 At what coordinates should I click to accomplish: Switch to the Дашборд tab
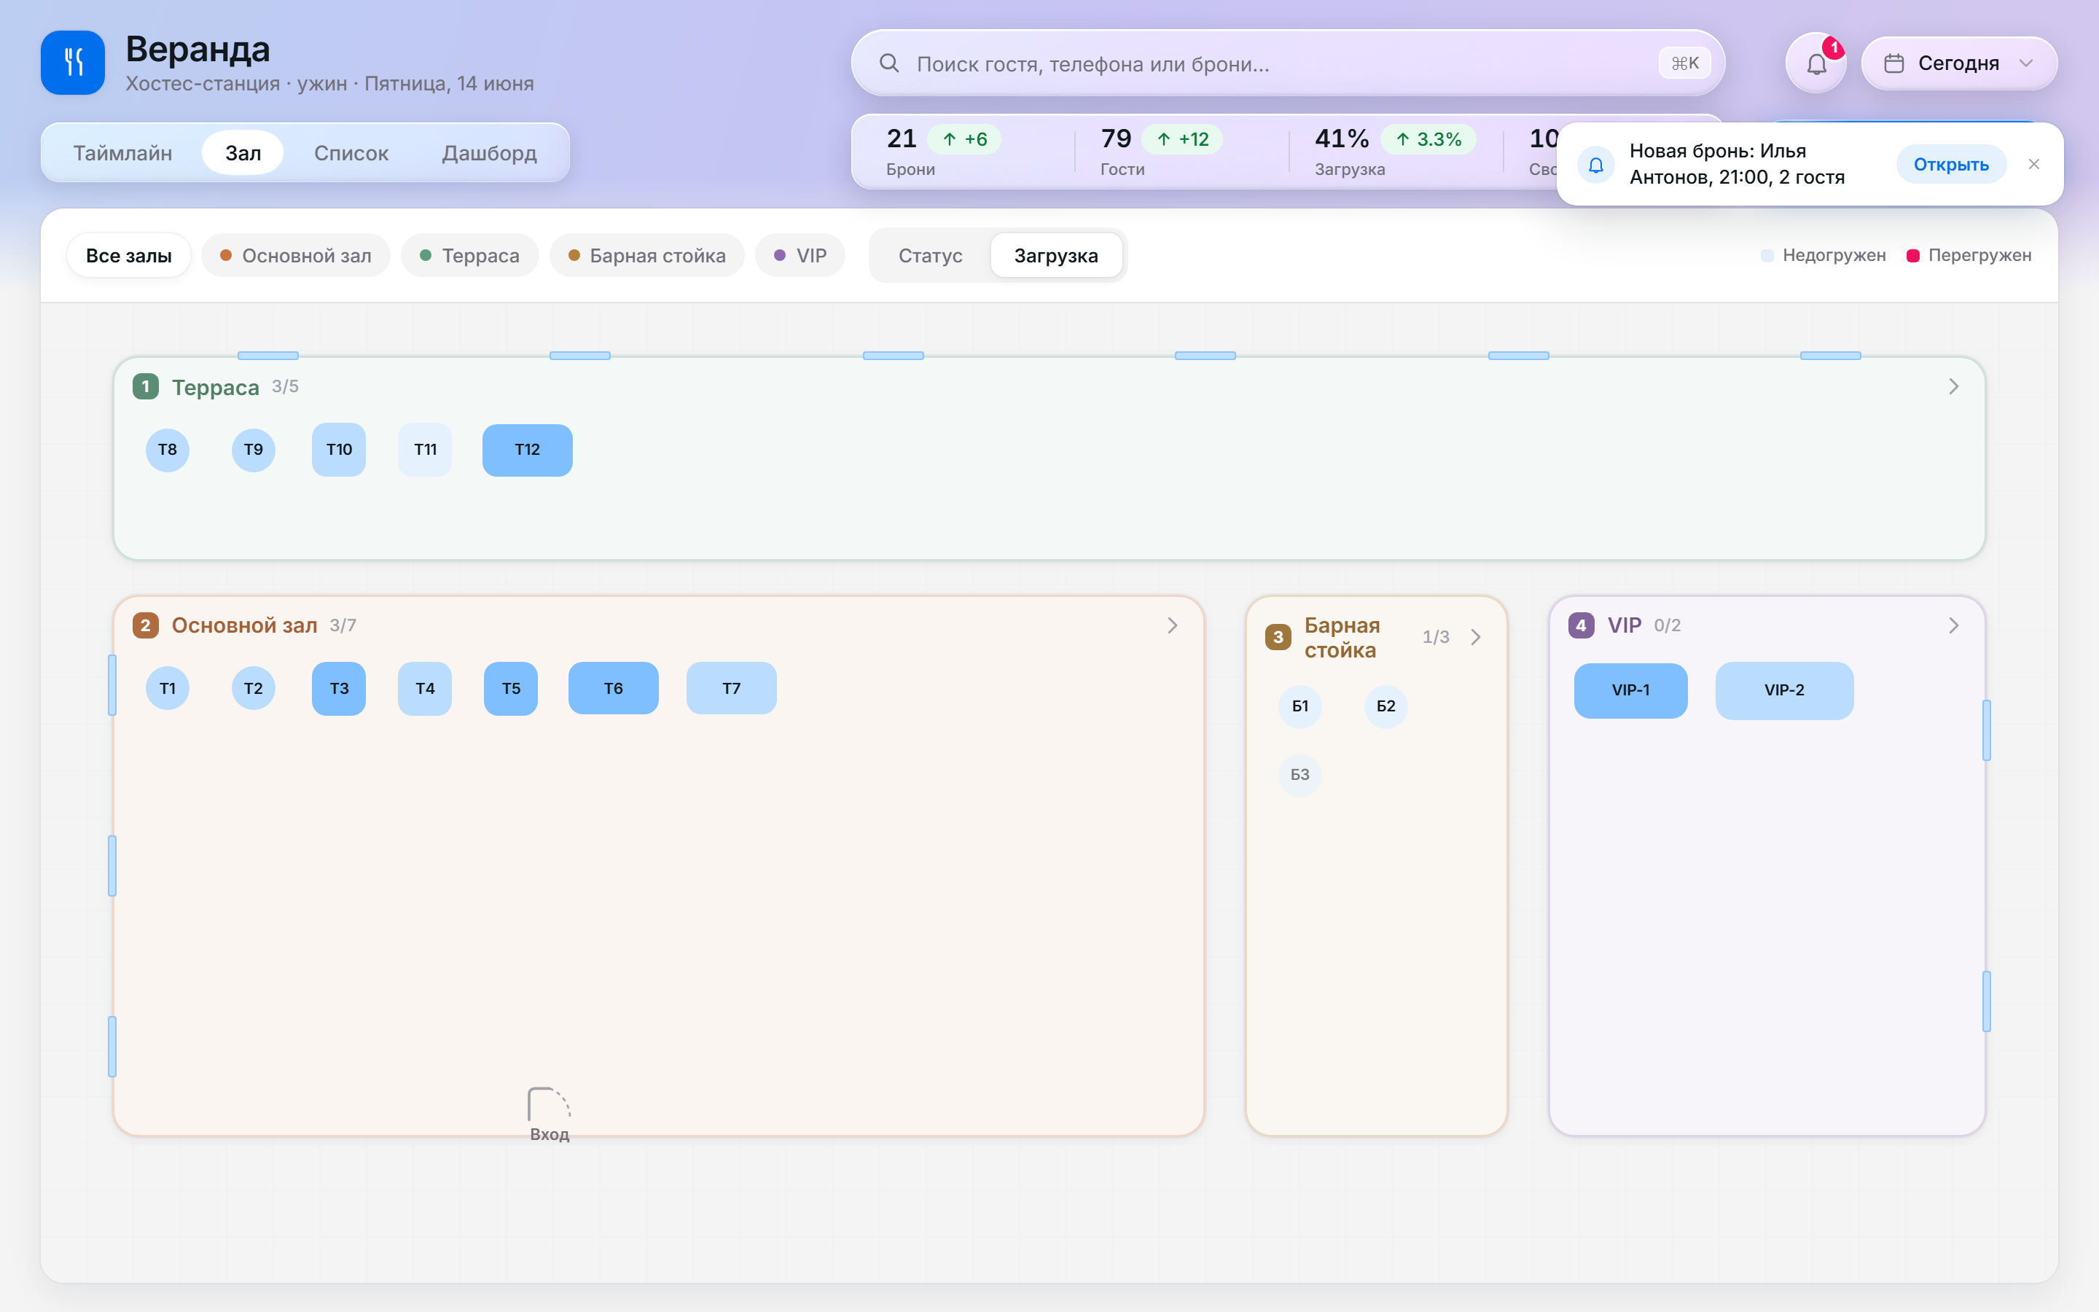(x=489, y=153)
